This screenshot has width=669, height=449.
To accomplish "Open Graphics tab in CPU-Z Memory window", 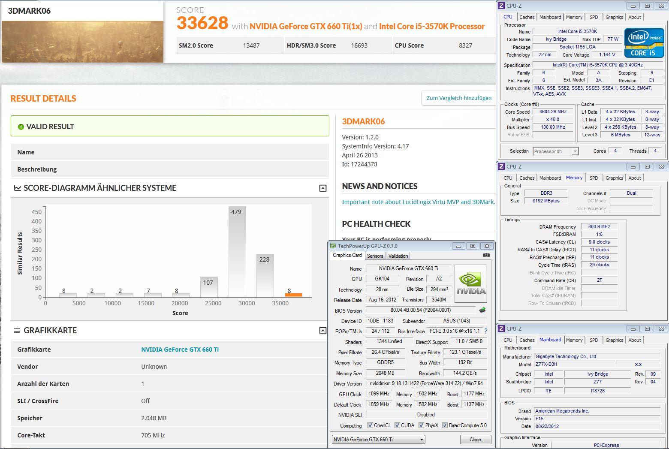I will [x=614, y=178].
